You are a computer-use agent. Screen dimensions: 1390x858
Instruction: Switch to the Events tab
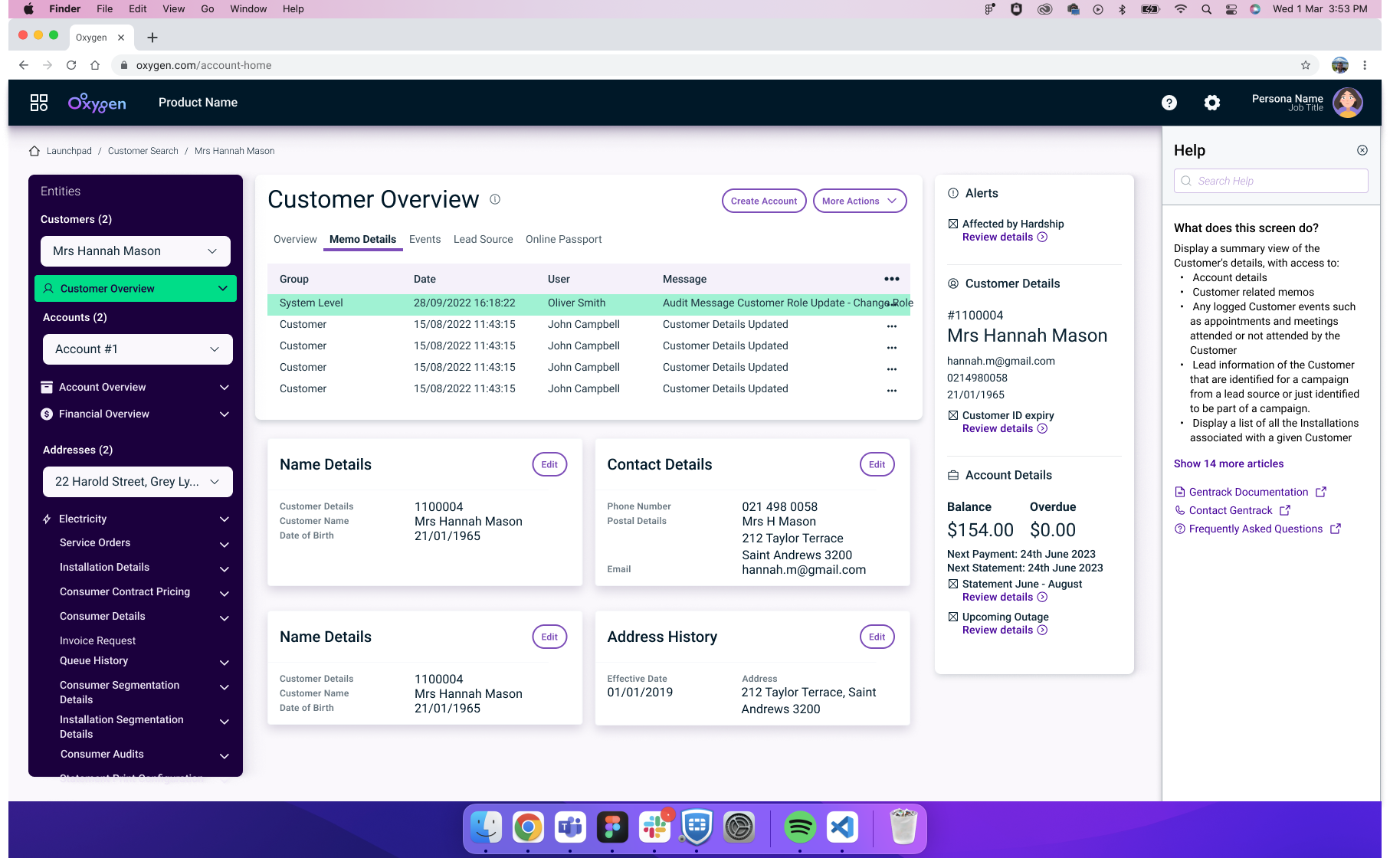point(425,239)
